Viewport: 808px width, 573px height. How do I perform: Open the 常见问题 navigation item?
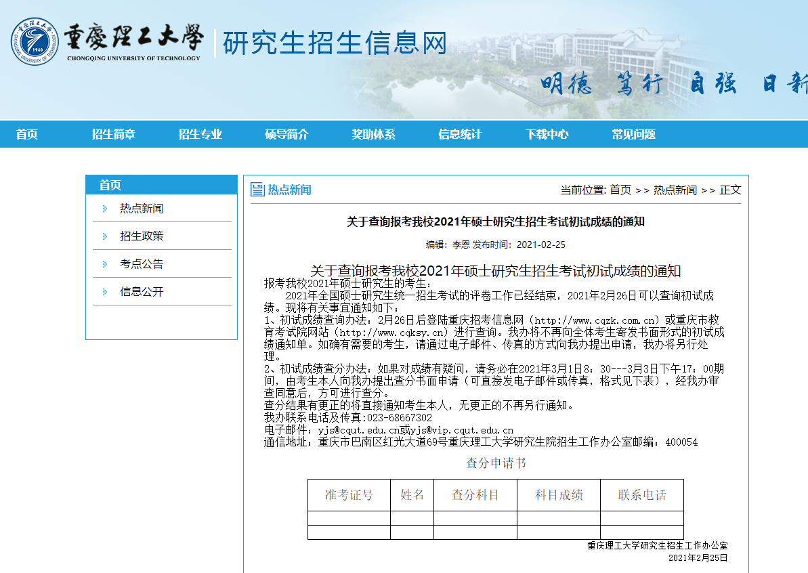coord(633,135)
